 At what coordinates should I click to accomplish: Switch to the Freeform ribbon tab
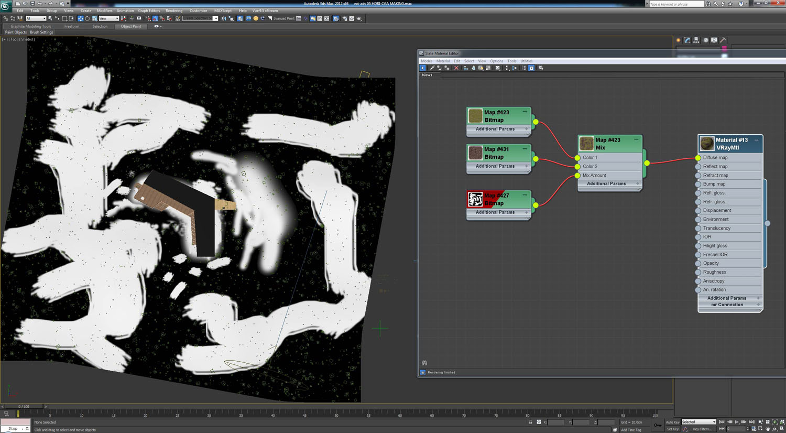pyautogui.click(x=72, y=26)
